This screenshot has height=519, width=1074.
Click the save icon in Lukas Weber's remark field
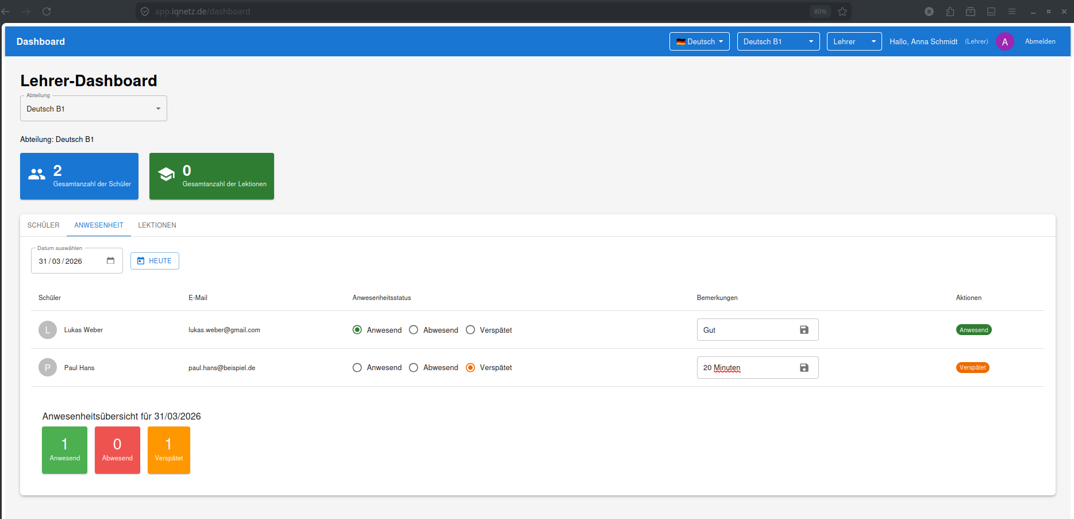pos(804,330)
